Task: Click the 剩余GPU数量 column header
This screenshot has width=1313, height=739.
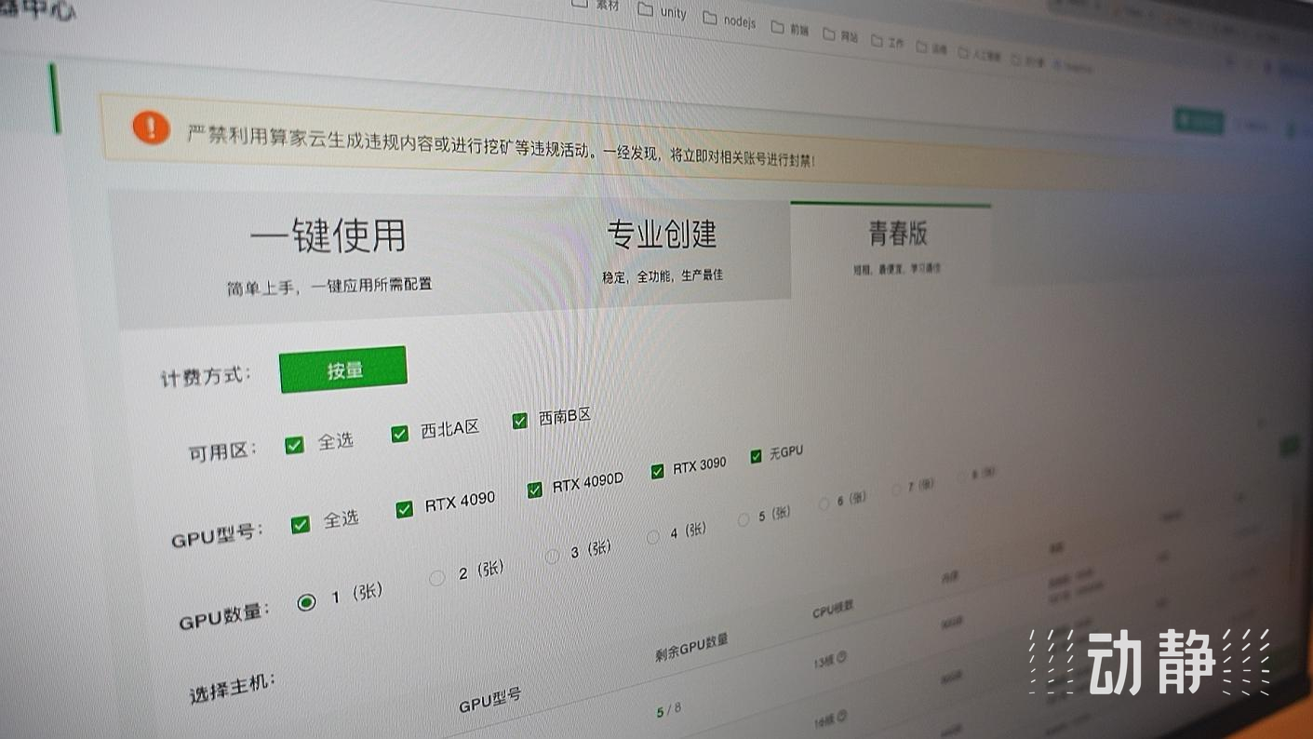Action: pos(691,648)
